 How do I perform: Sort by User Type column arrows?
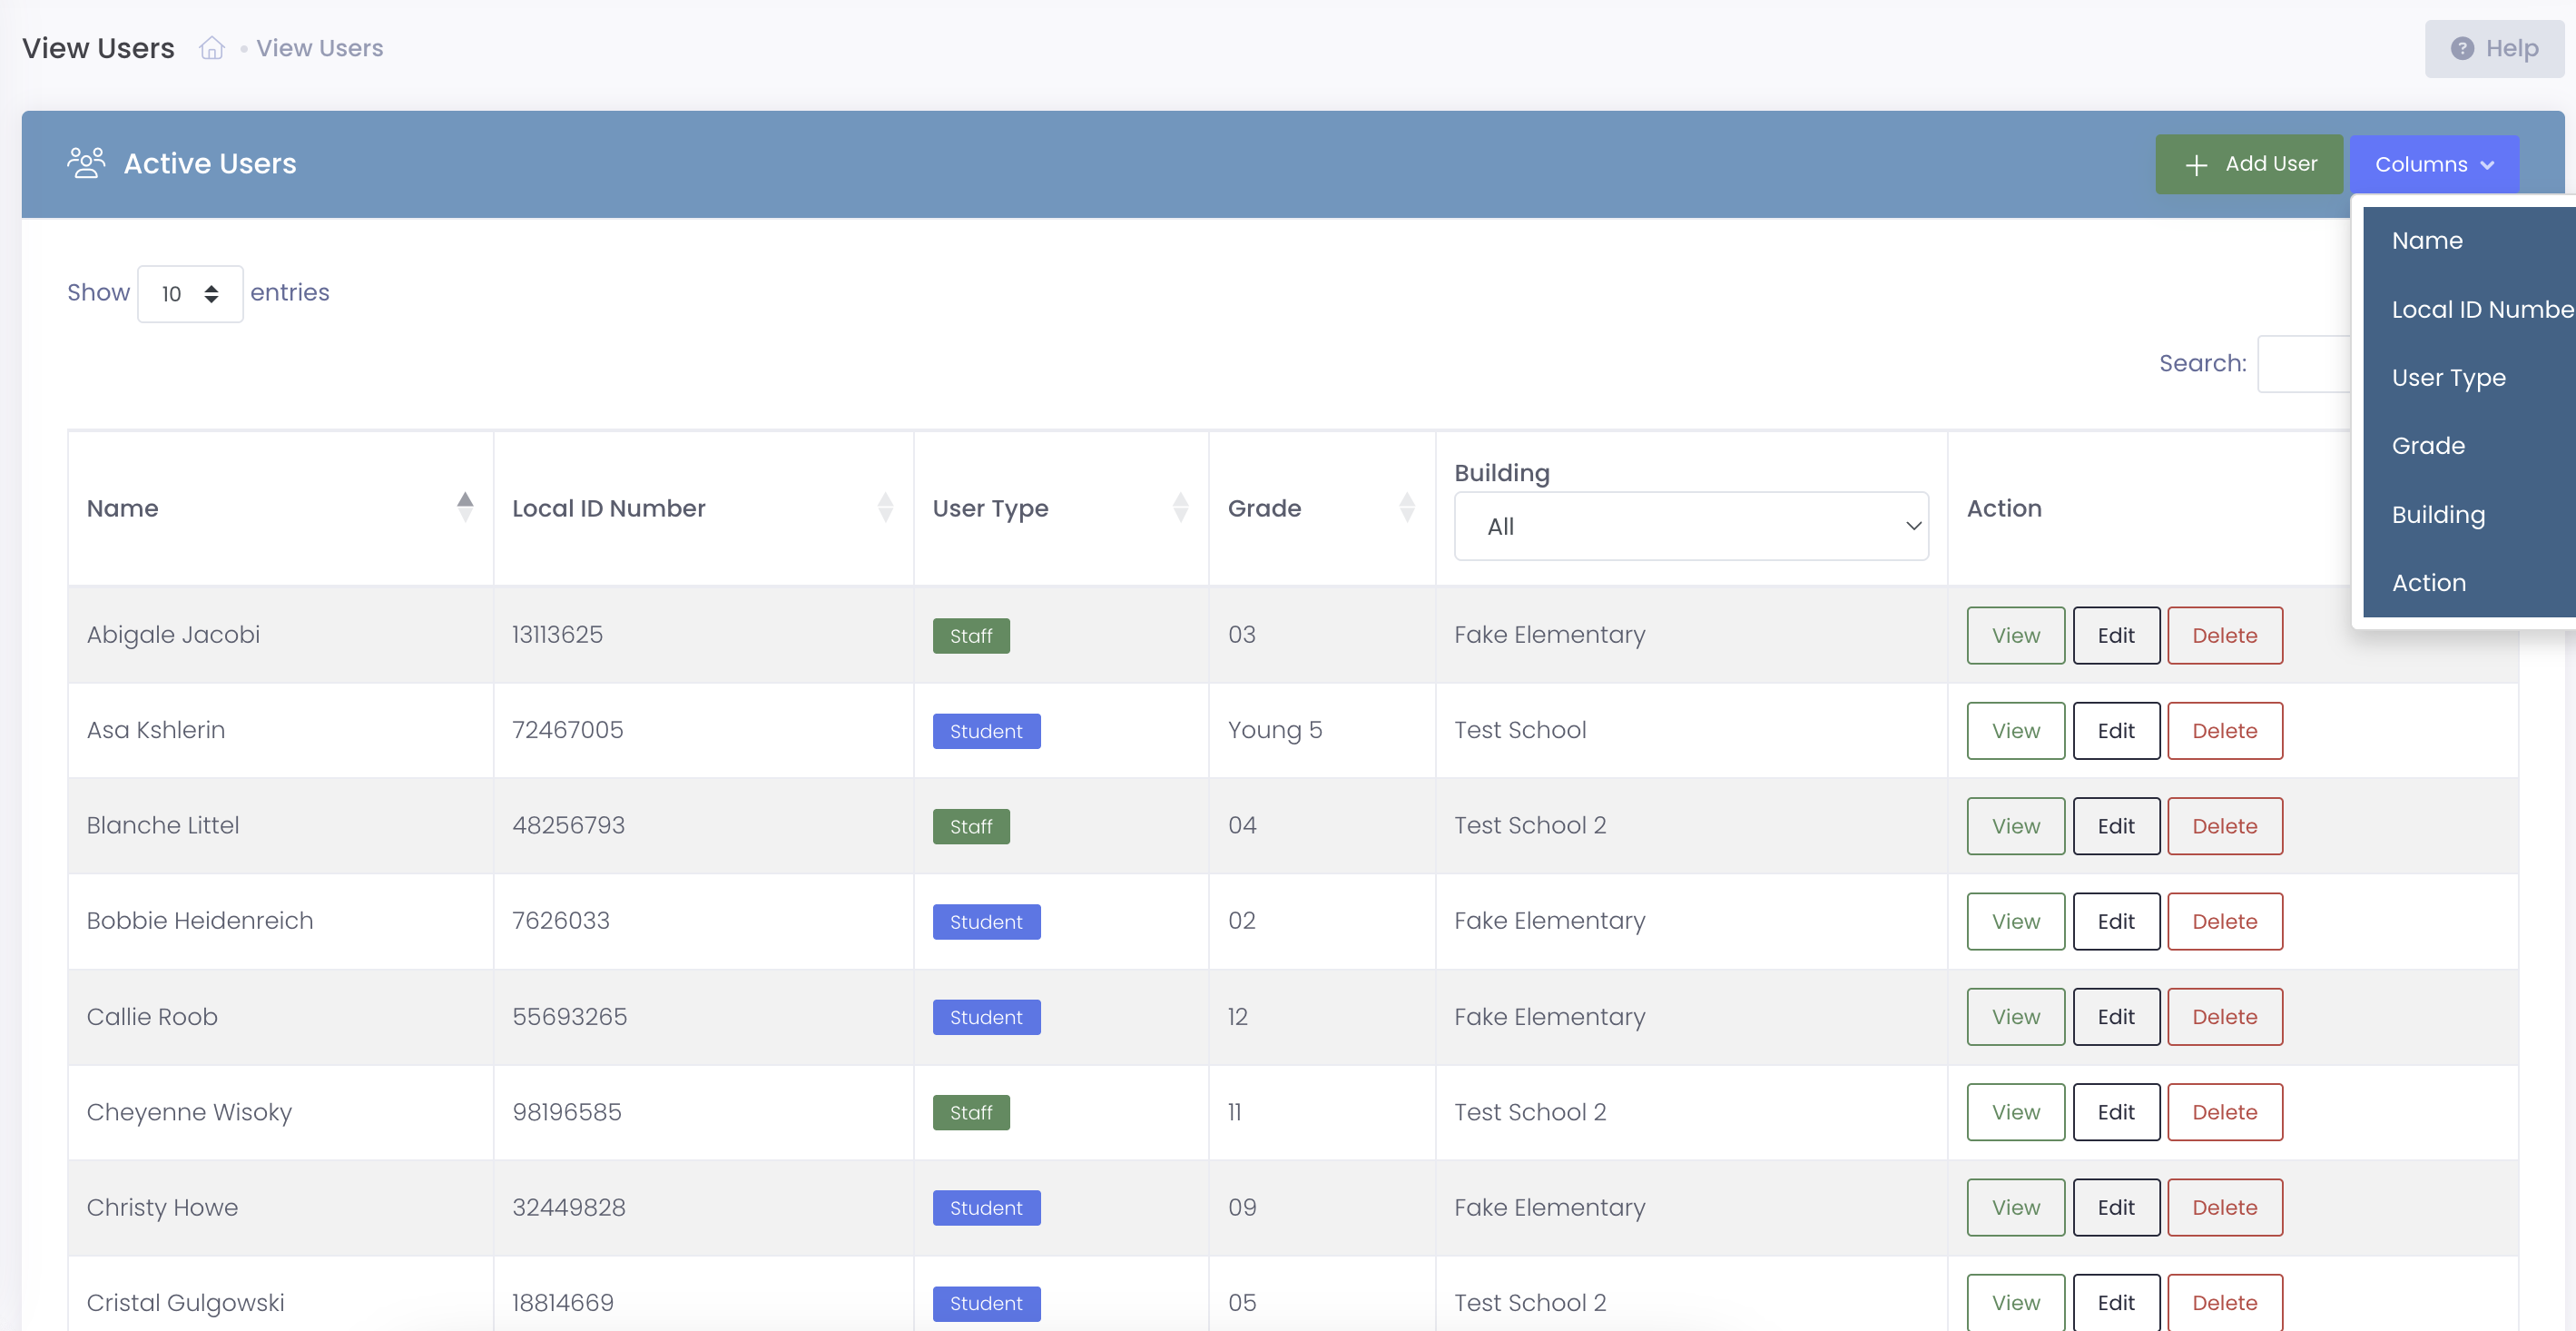coord(1180,507)
